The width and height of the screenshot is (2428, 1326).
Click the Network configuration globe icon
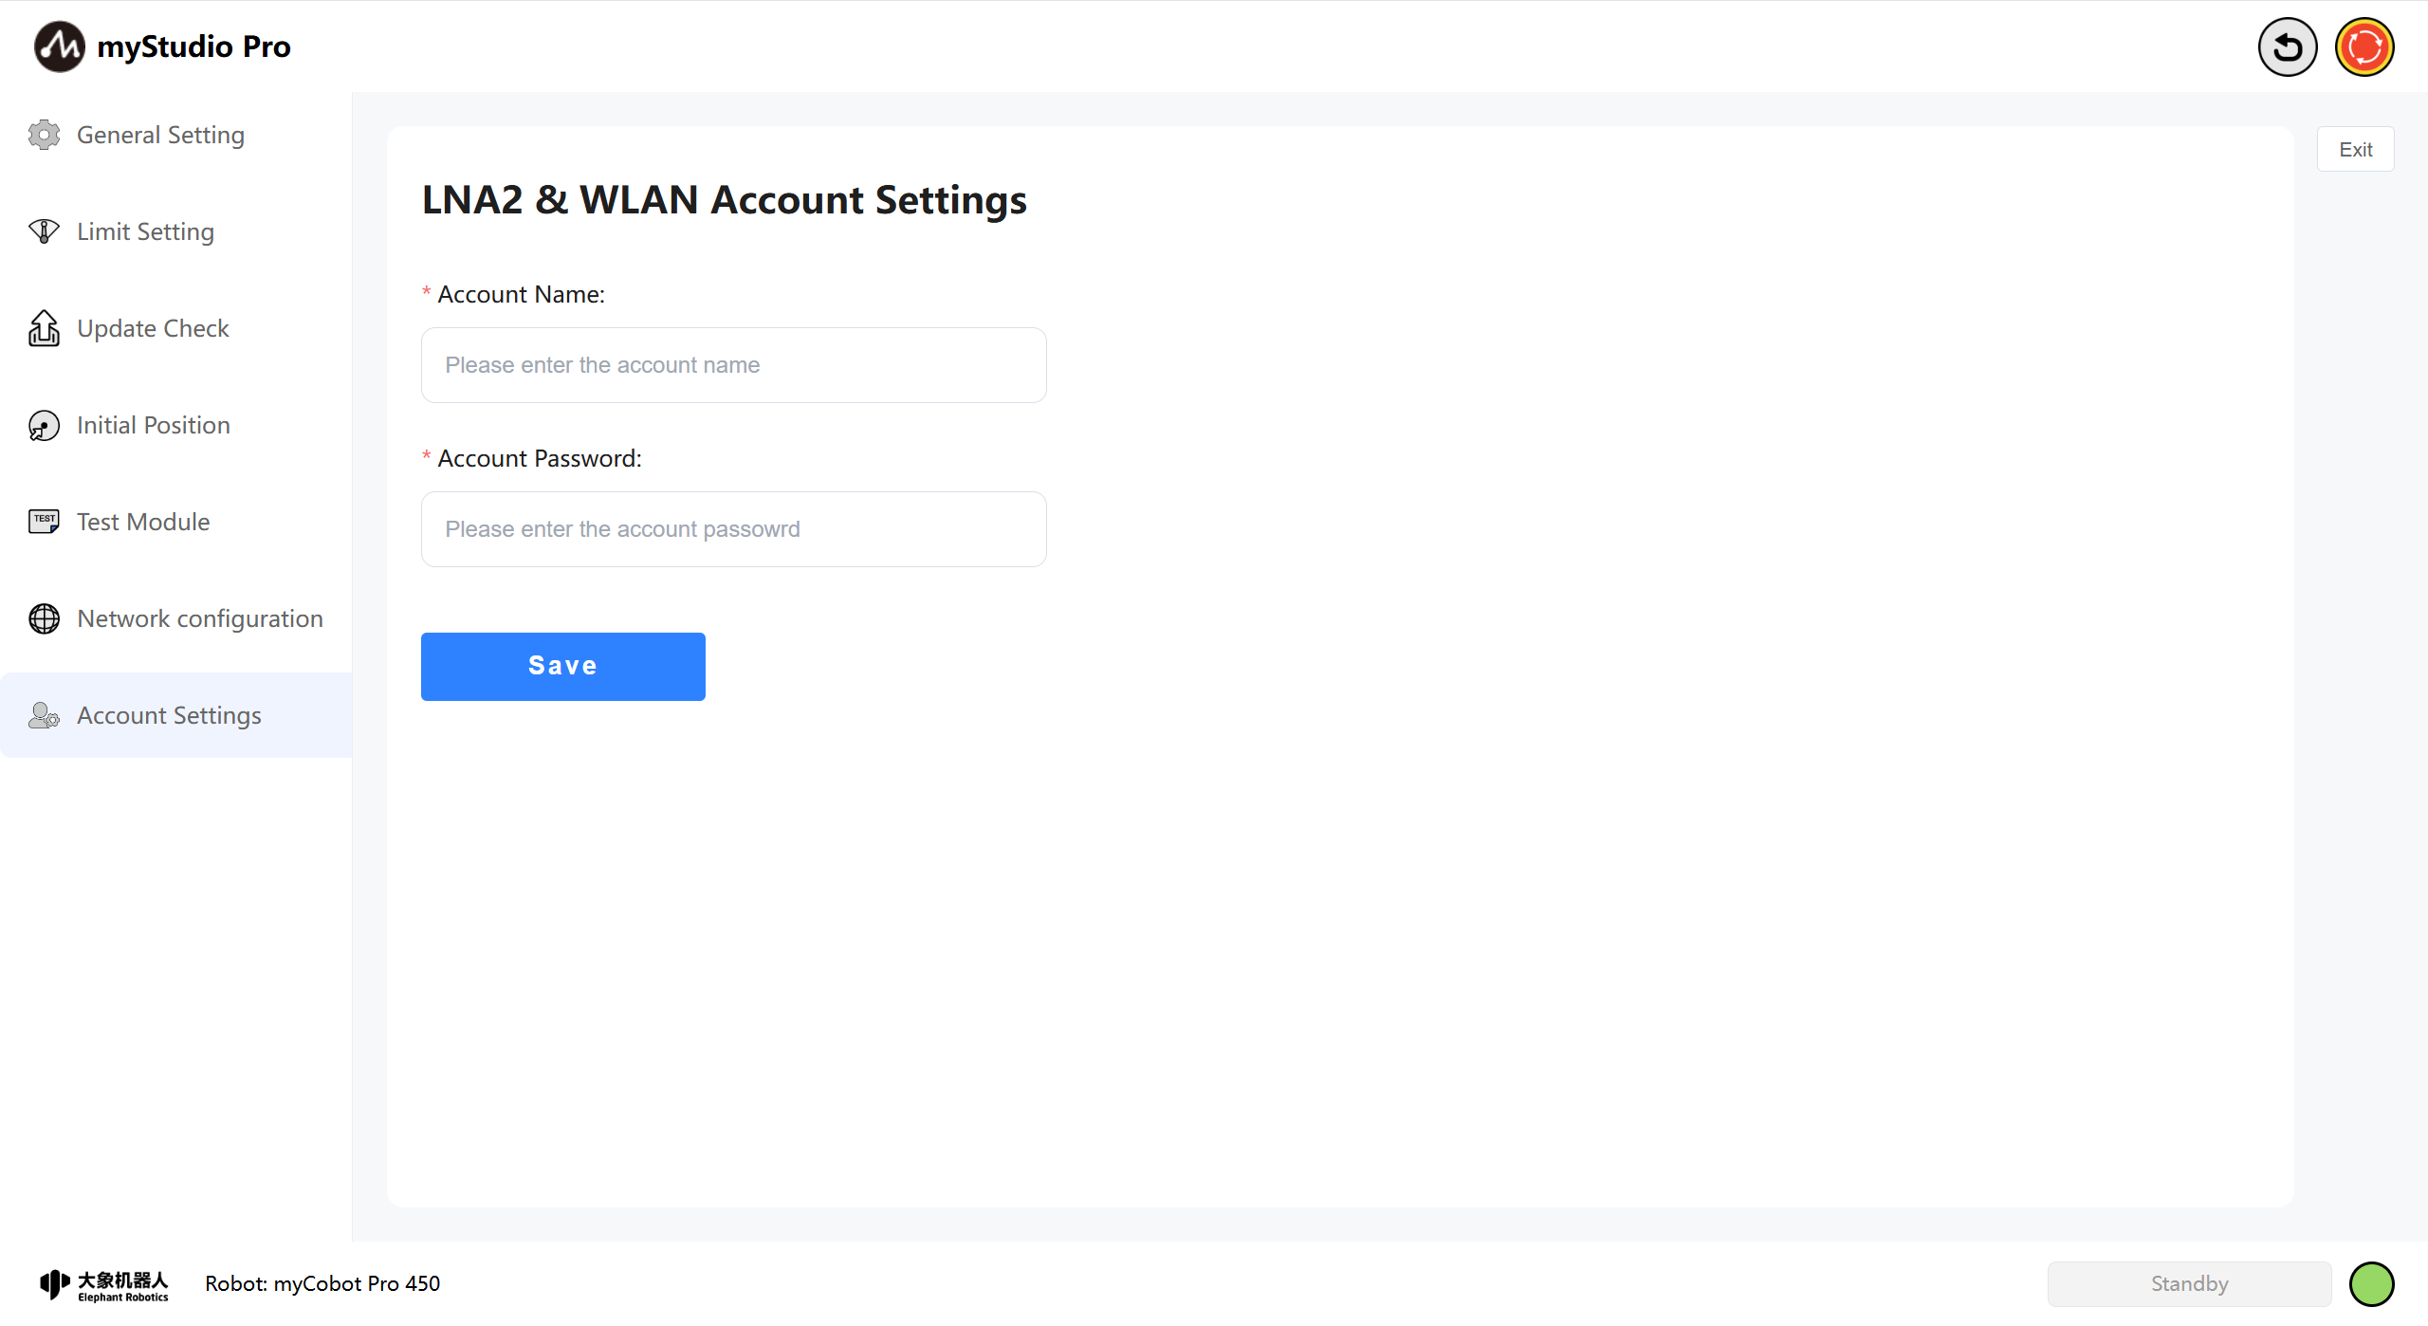click(44, 618)
